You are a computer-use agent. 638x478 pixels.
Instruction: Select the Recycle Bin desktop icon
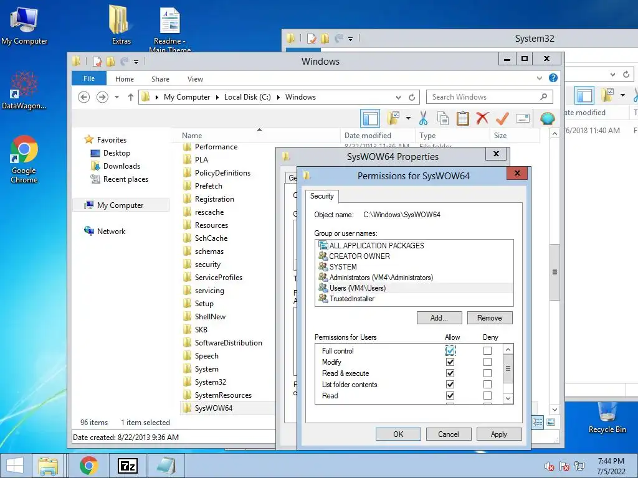point(607,417)
